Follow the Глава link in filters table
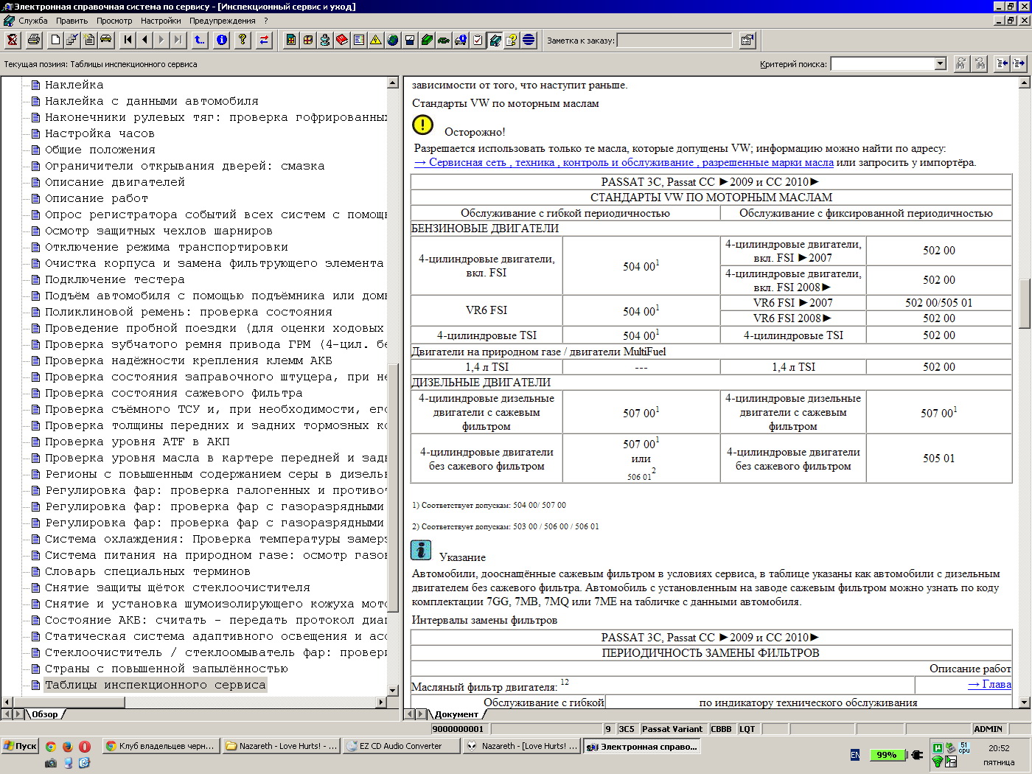 [x=989, y=684]
